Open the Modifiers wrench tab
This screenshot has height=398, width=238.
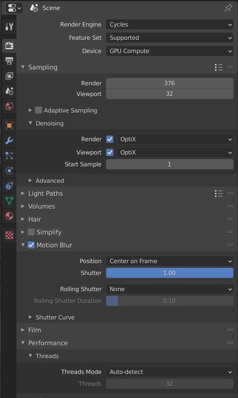click(x=9, y=140)
